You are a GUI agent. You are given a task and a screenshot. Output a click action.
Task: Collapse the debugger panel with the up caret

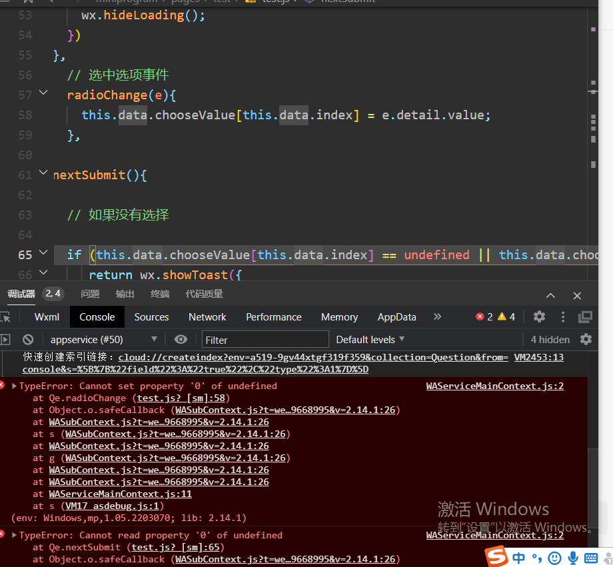click(x=550, y=296)
